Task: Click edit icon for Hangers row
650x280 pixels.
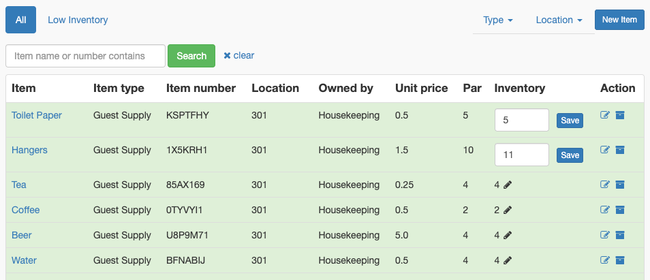Action: (x=605, y=150)
